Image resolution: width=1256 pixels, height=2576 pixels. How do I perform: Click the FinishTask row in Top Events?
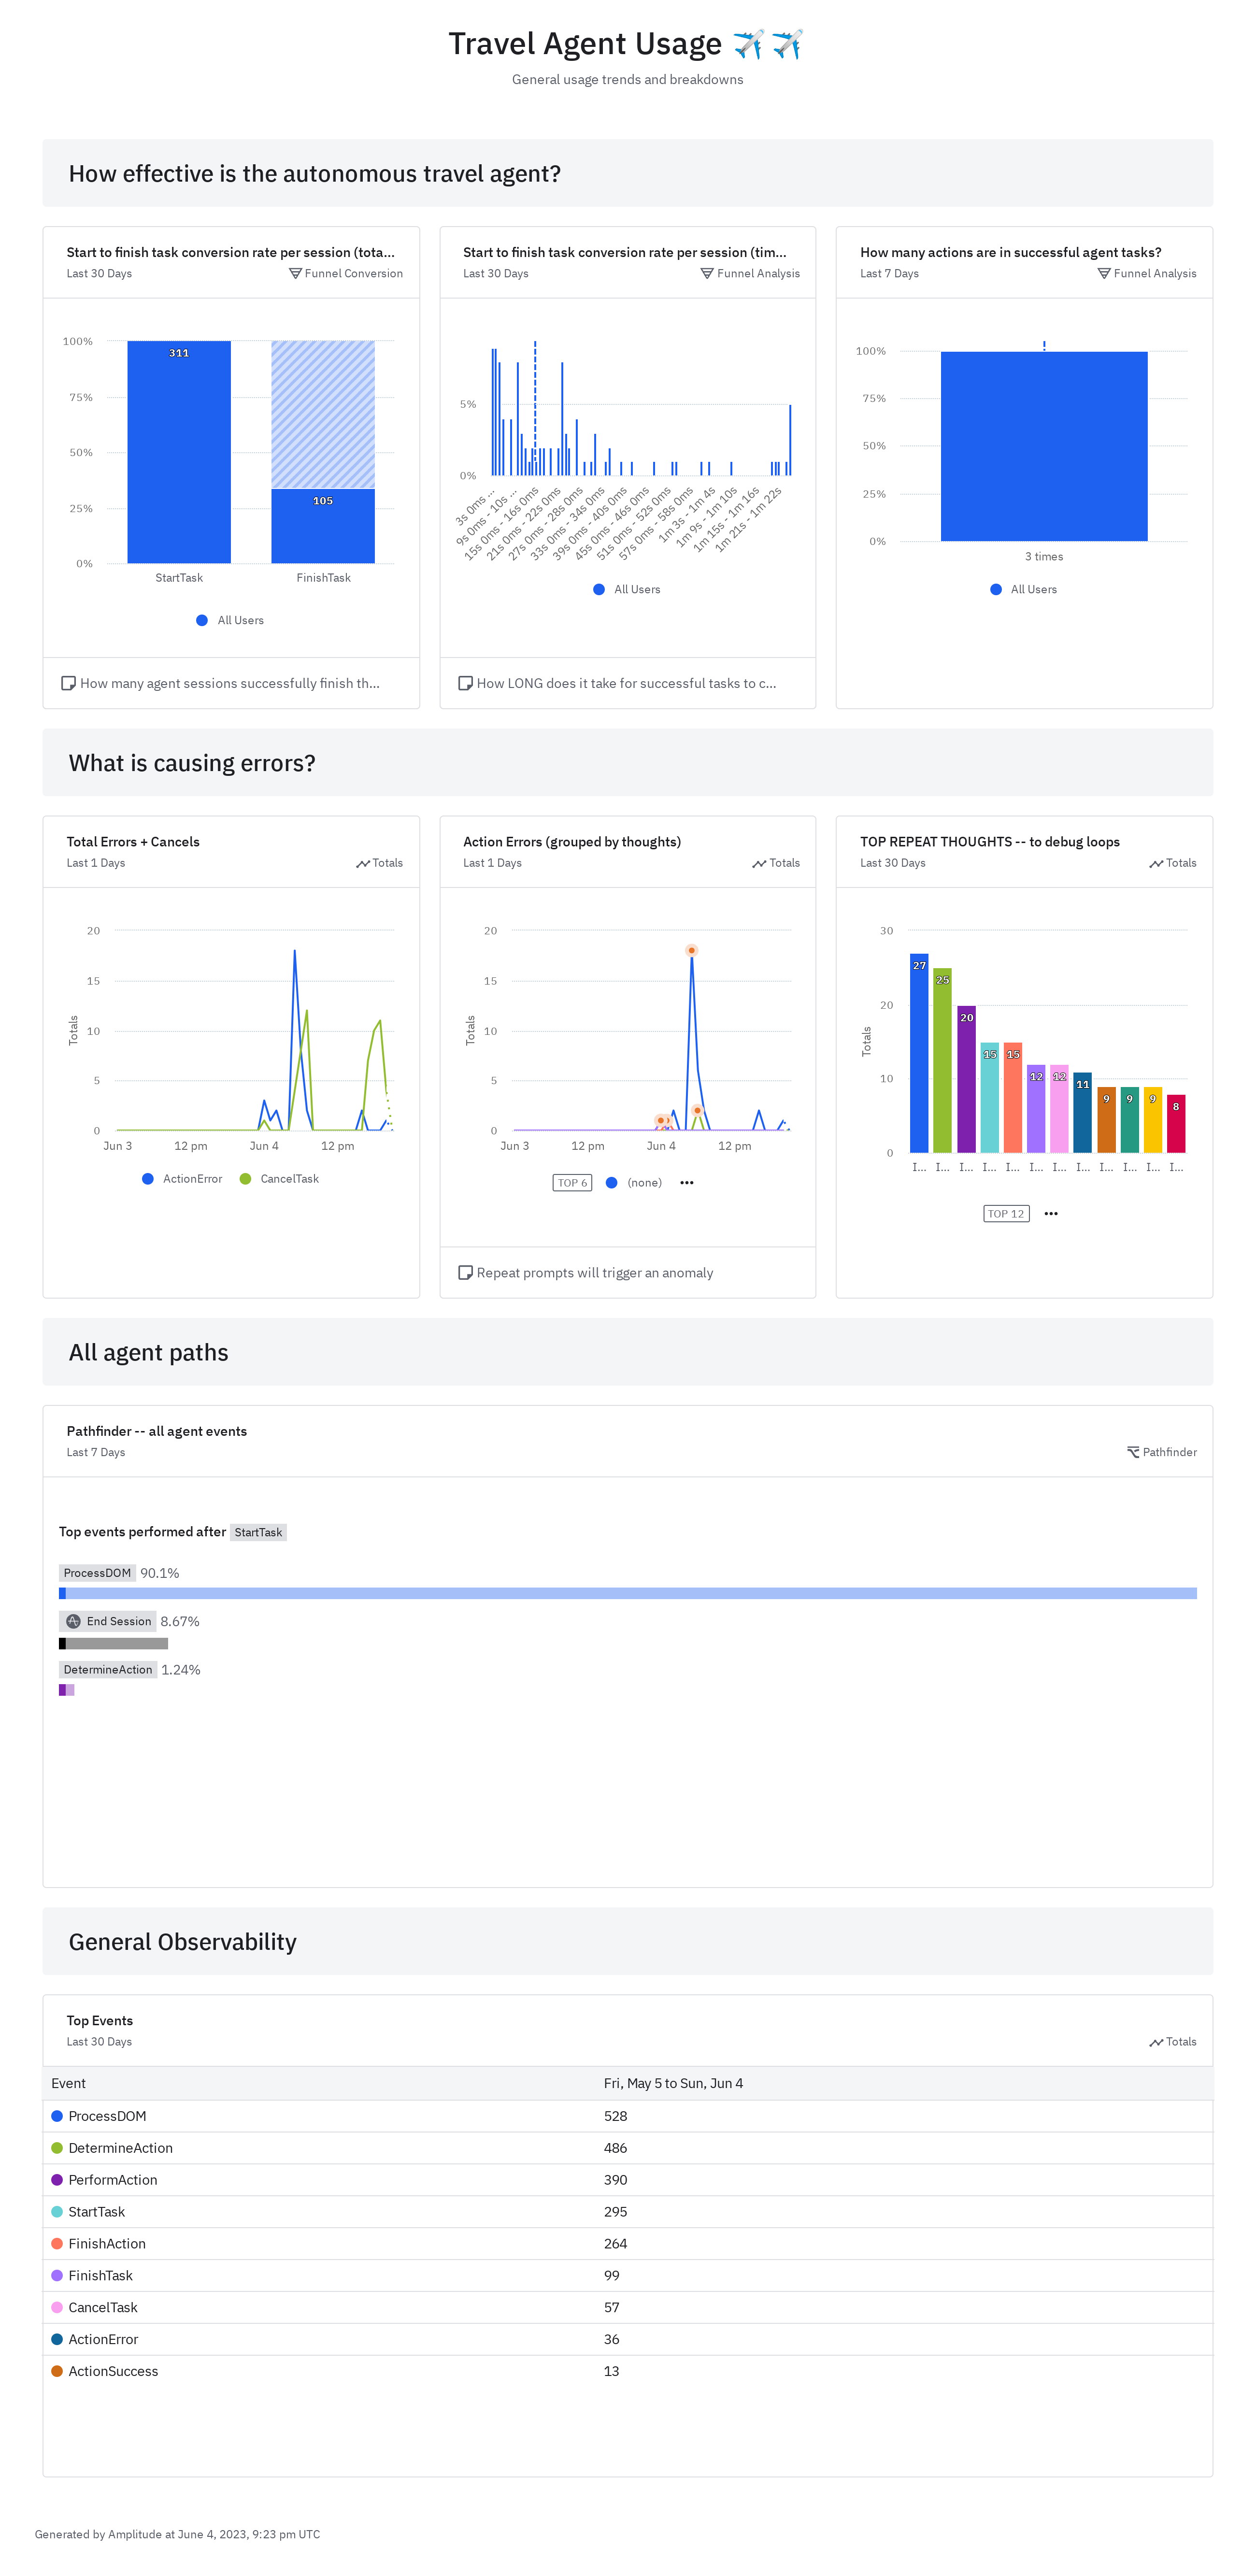pyautogui.click(x=100, y=2276)
